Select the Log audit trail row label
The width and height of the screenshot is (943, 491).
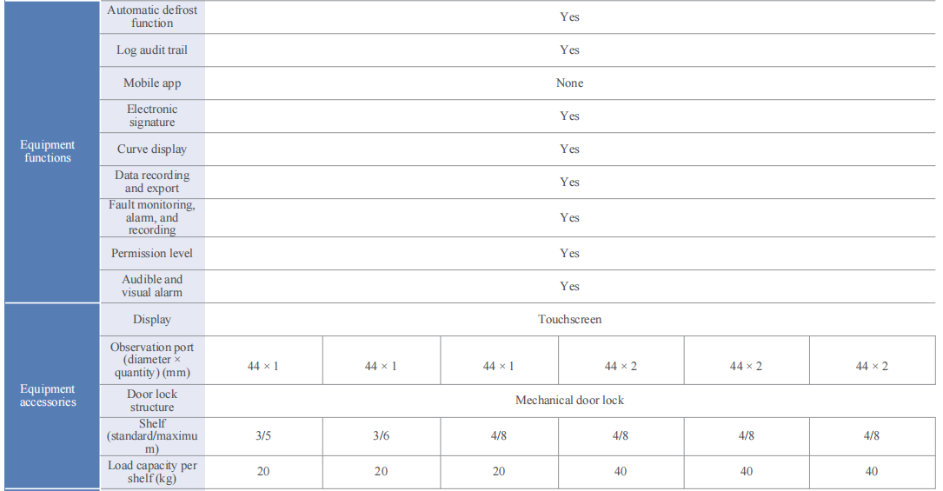click(x=152, y=50)
